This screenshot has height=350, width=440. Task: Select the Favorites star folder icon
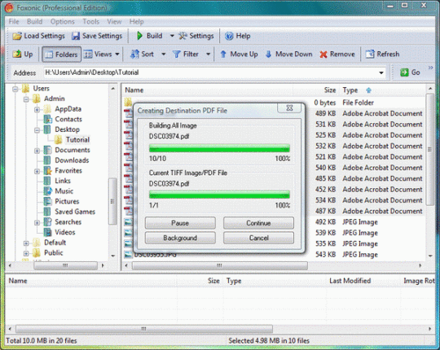[x=48, y=170]
